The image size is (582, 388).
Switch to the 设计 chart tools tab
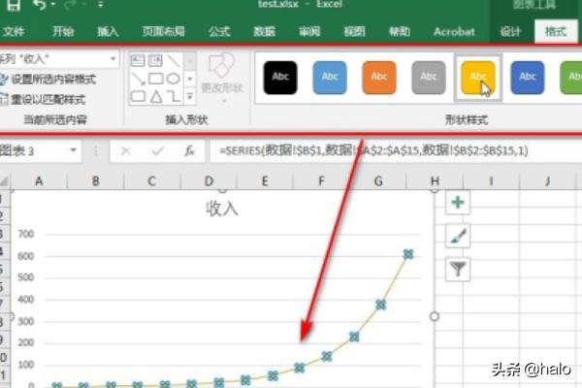pos(510,32)
